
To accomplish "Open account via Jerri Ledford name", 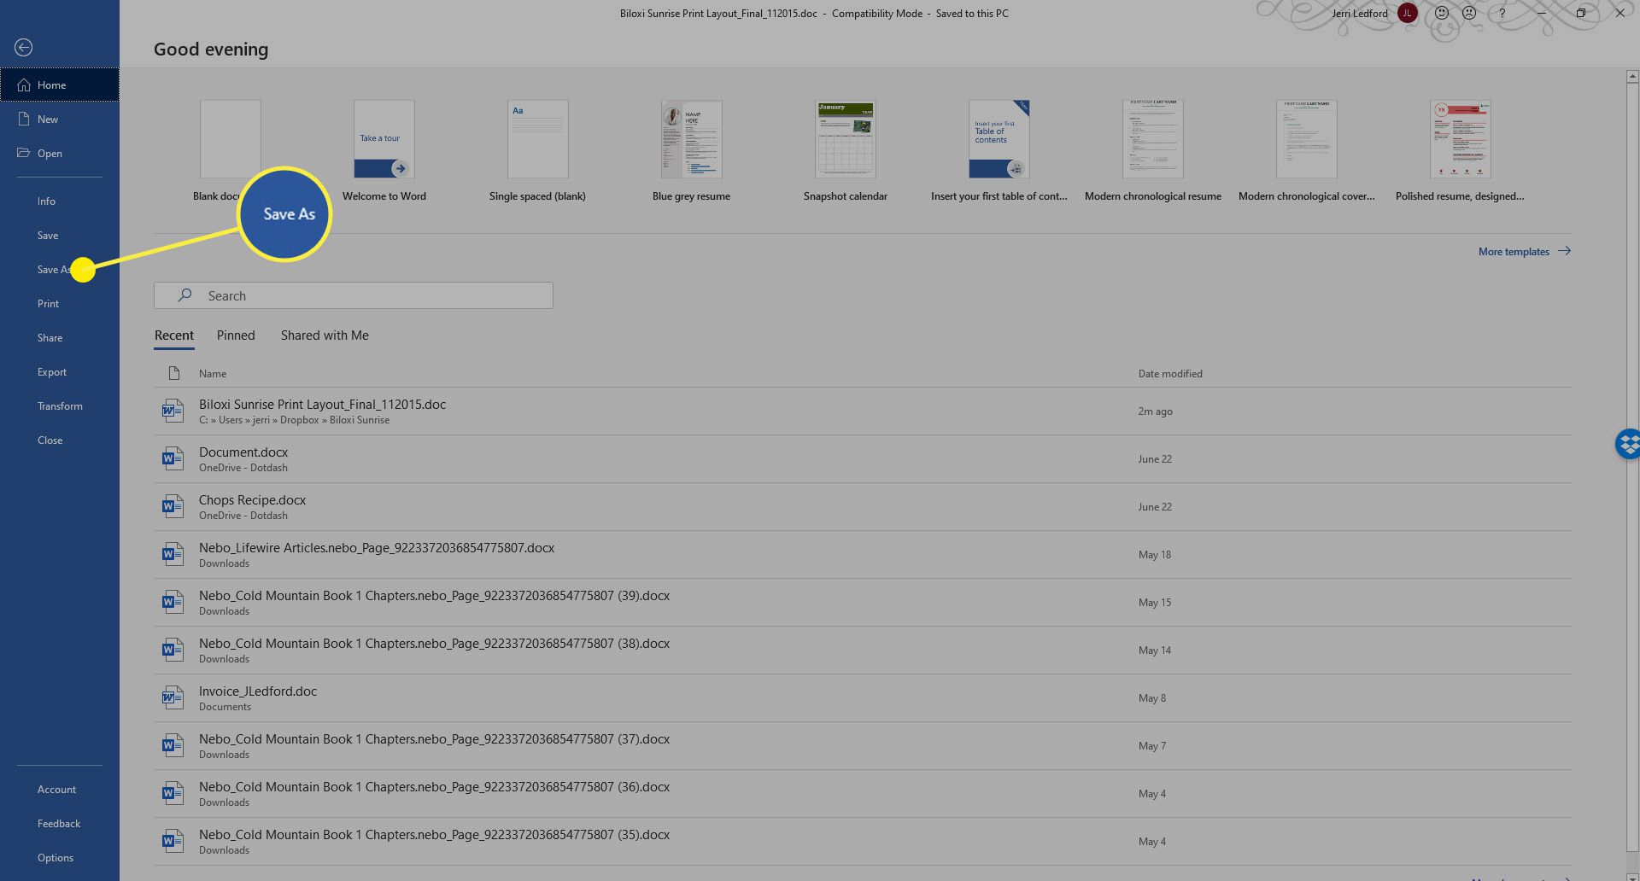I will pos(1360,14).
